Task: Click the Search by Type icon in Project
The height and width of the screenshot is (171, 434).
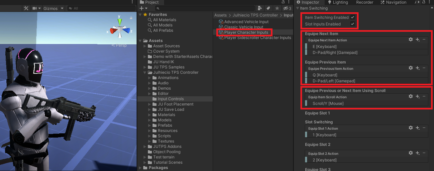Action: [x=260, y=8]
